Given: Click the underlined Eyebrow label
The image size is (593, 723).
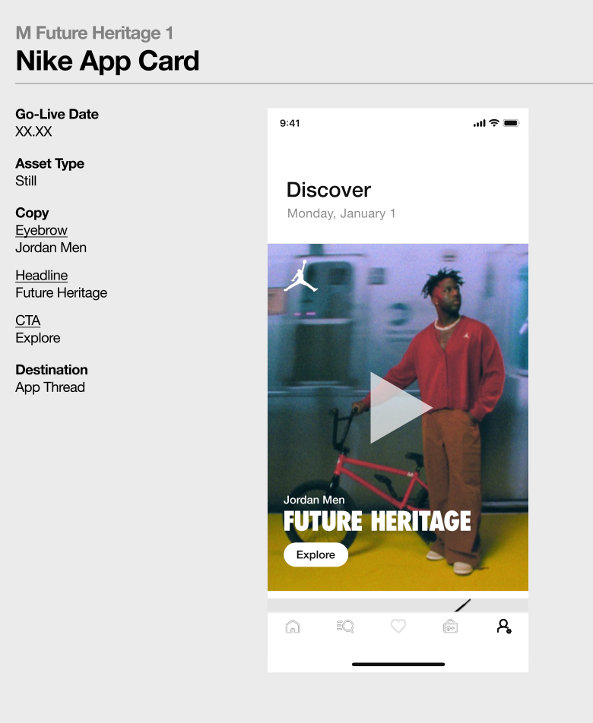Looking at the screenshot, I should (x=42, y=230).
